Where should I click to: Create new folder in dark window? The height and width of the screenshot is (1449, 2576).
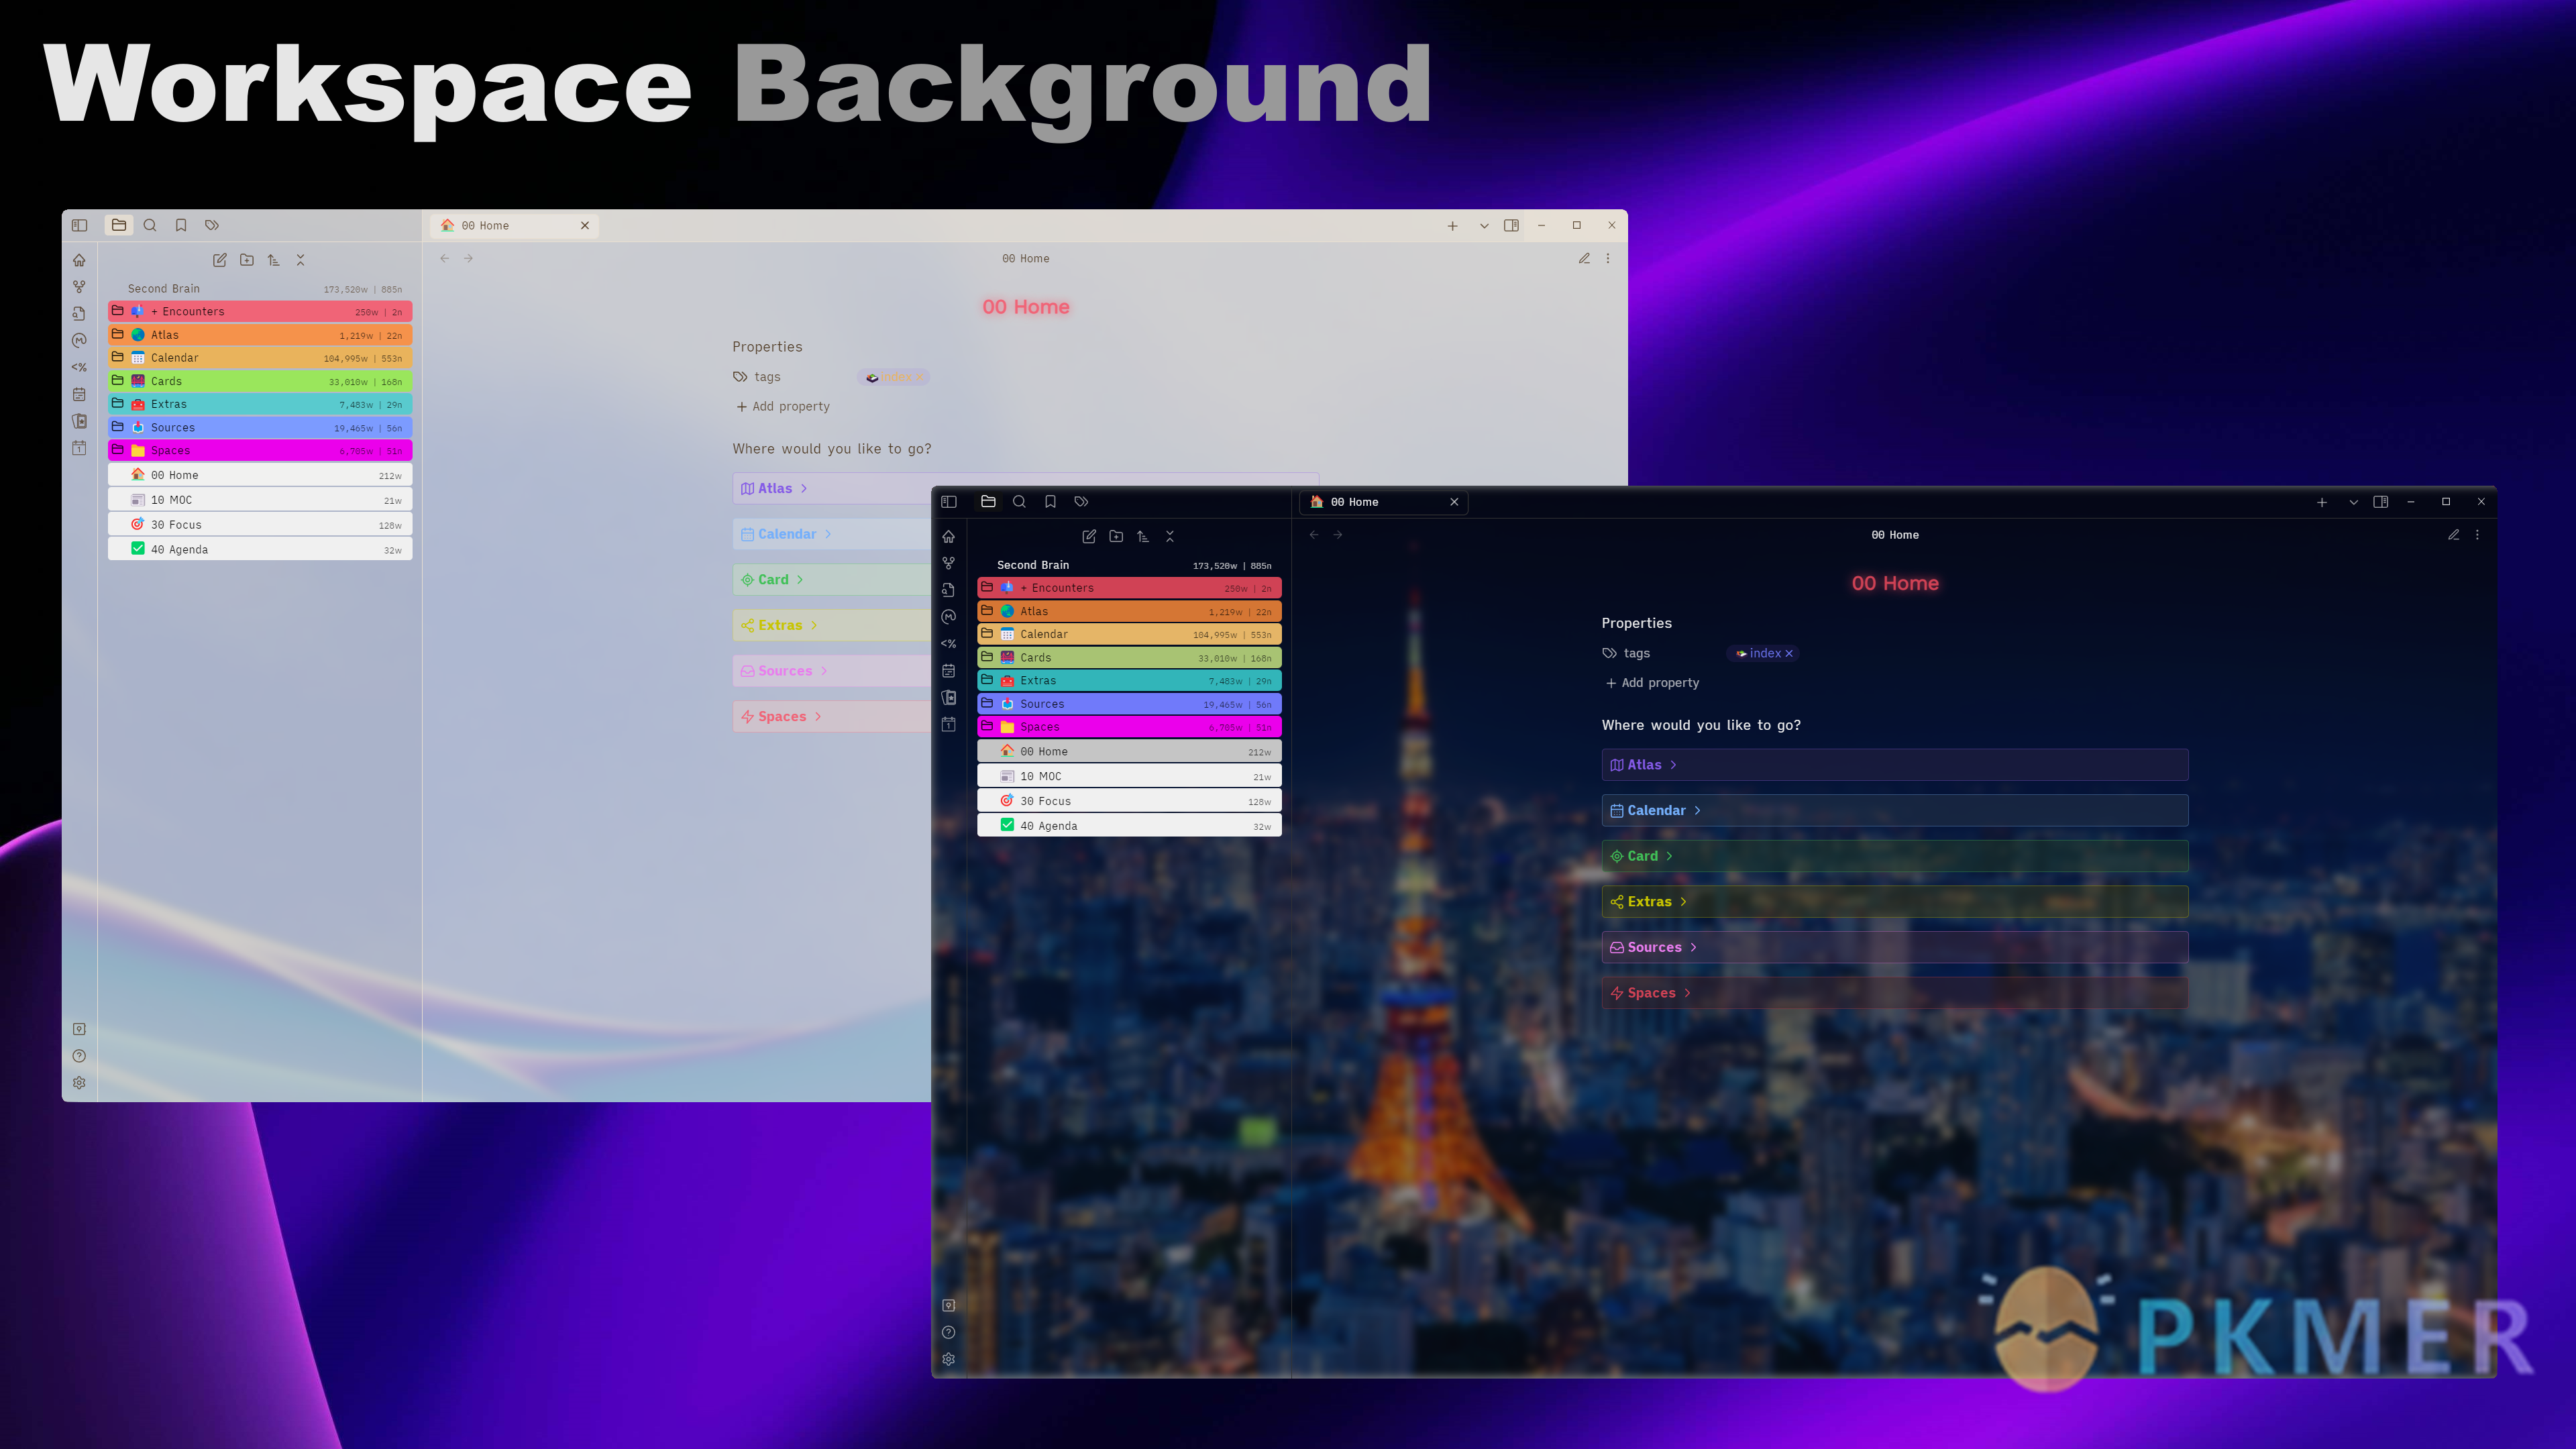coord(1116,537)
